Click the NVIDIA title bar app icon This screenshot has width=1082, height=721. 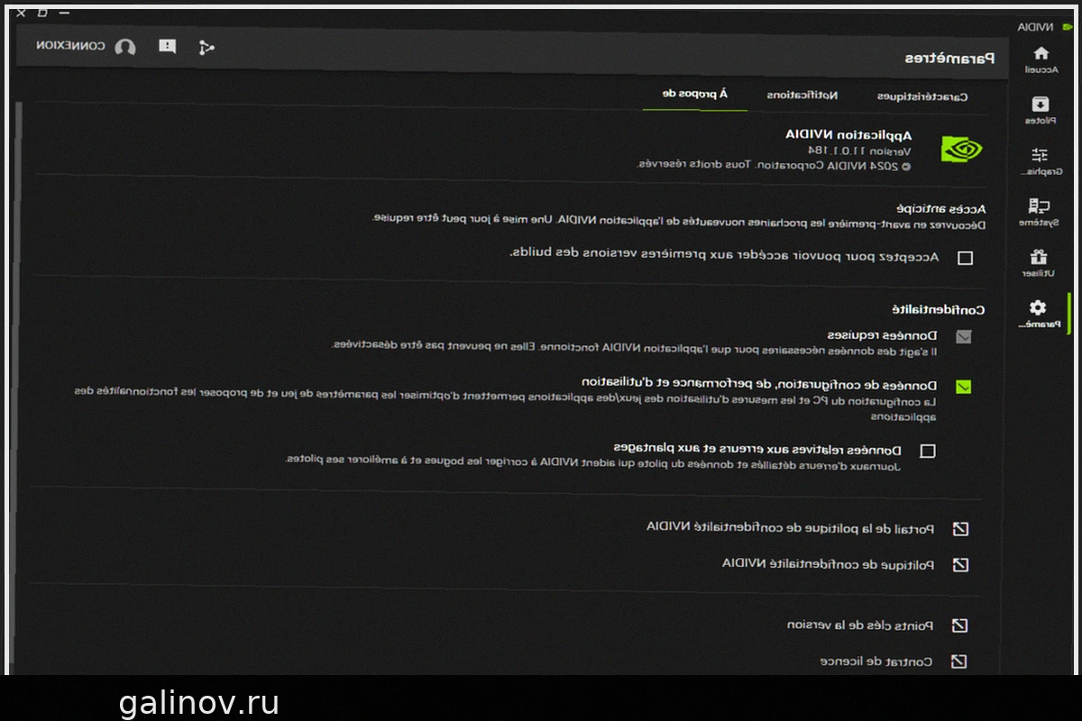(x=1069, y=27)
